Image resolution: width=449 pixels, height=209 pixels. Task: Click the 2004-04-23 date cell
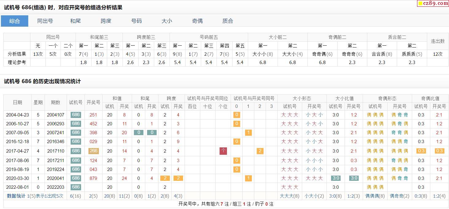click(x=18, y=115)
